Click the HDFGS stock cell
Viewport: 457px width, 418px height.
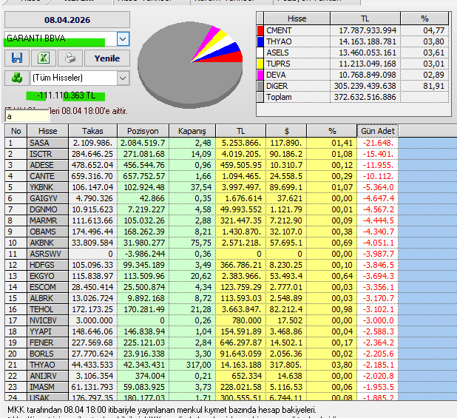coord(48,265)
